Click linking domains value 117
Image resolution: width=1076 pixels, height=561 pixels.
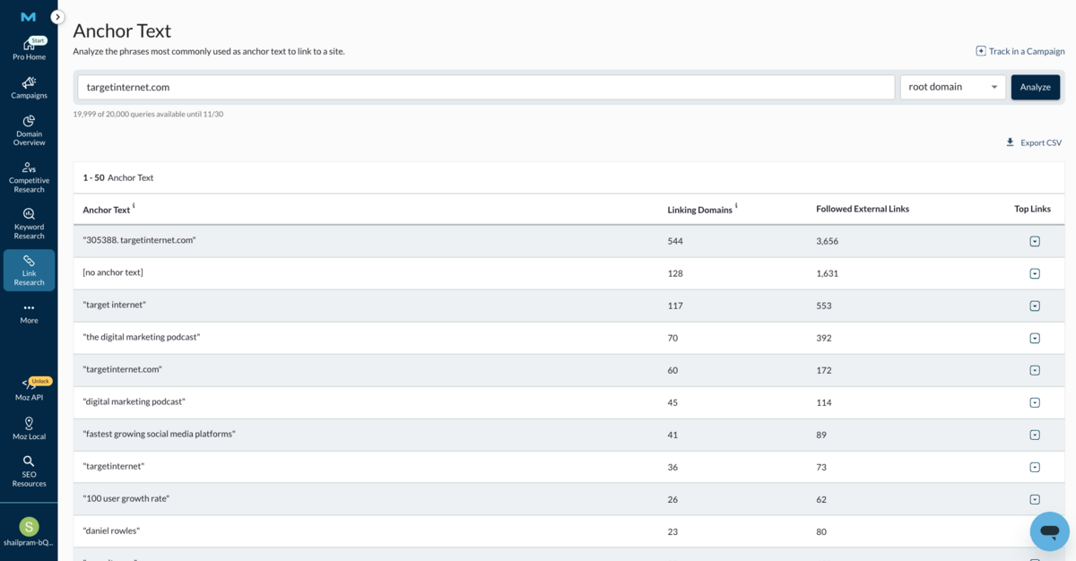pos(675,306)
